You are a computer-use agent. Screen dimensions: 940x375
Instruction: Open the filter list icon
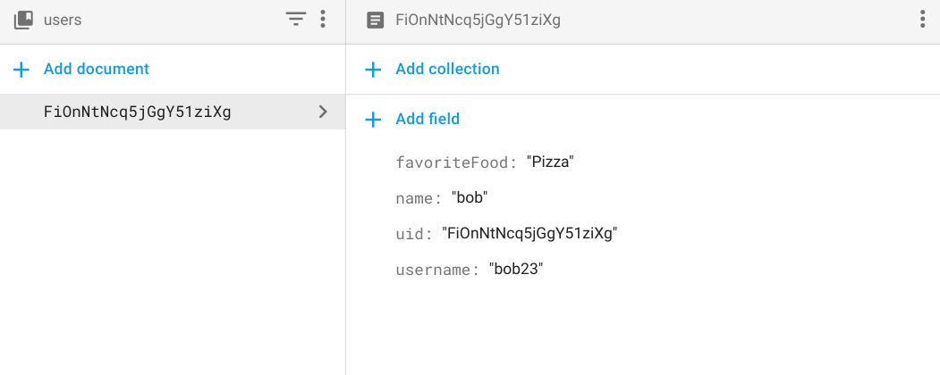296,20
